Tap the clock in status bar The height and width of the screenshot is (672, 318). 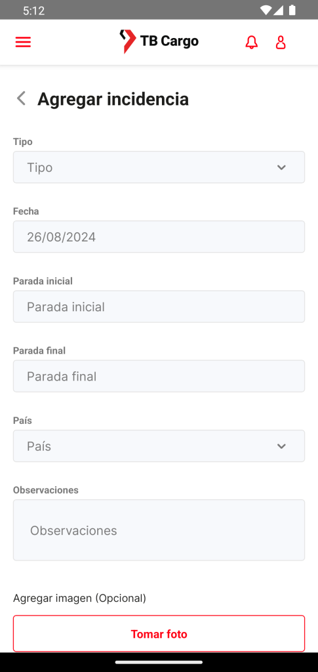pyautogui.click(x=34, y=10)
